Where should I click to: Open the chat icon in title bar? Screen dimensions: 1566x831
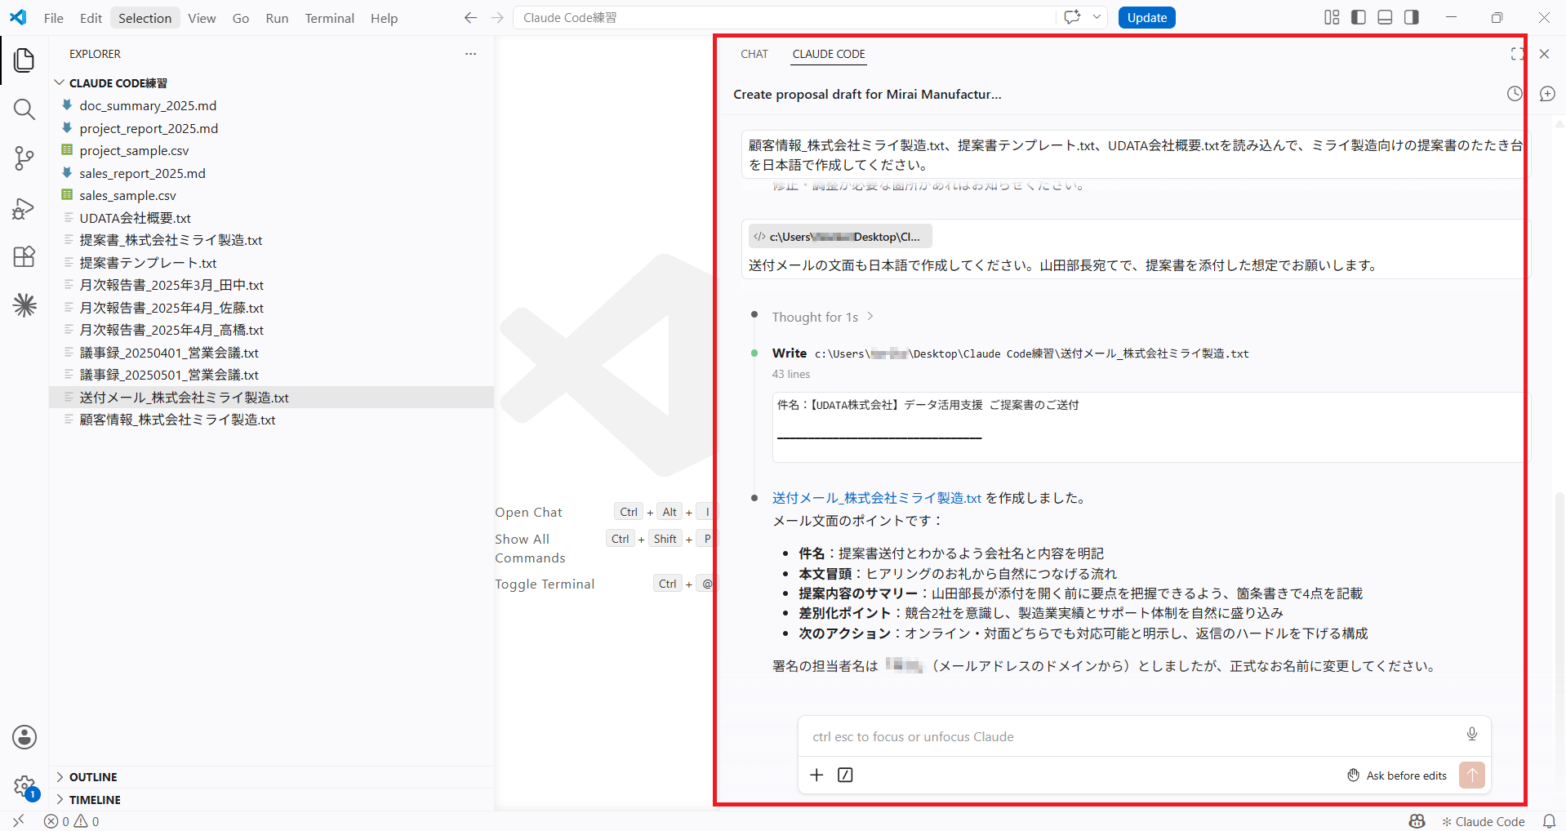click(x=1072, y=17)
